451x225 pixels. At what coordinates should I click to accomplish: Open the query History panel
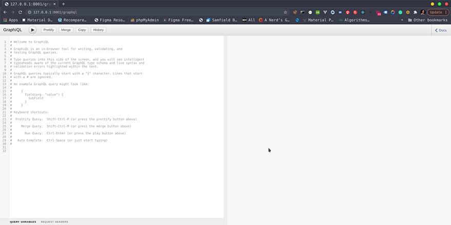tap(99, 30)
